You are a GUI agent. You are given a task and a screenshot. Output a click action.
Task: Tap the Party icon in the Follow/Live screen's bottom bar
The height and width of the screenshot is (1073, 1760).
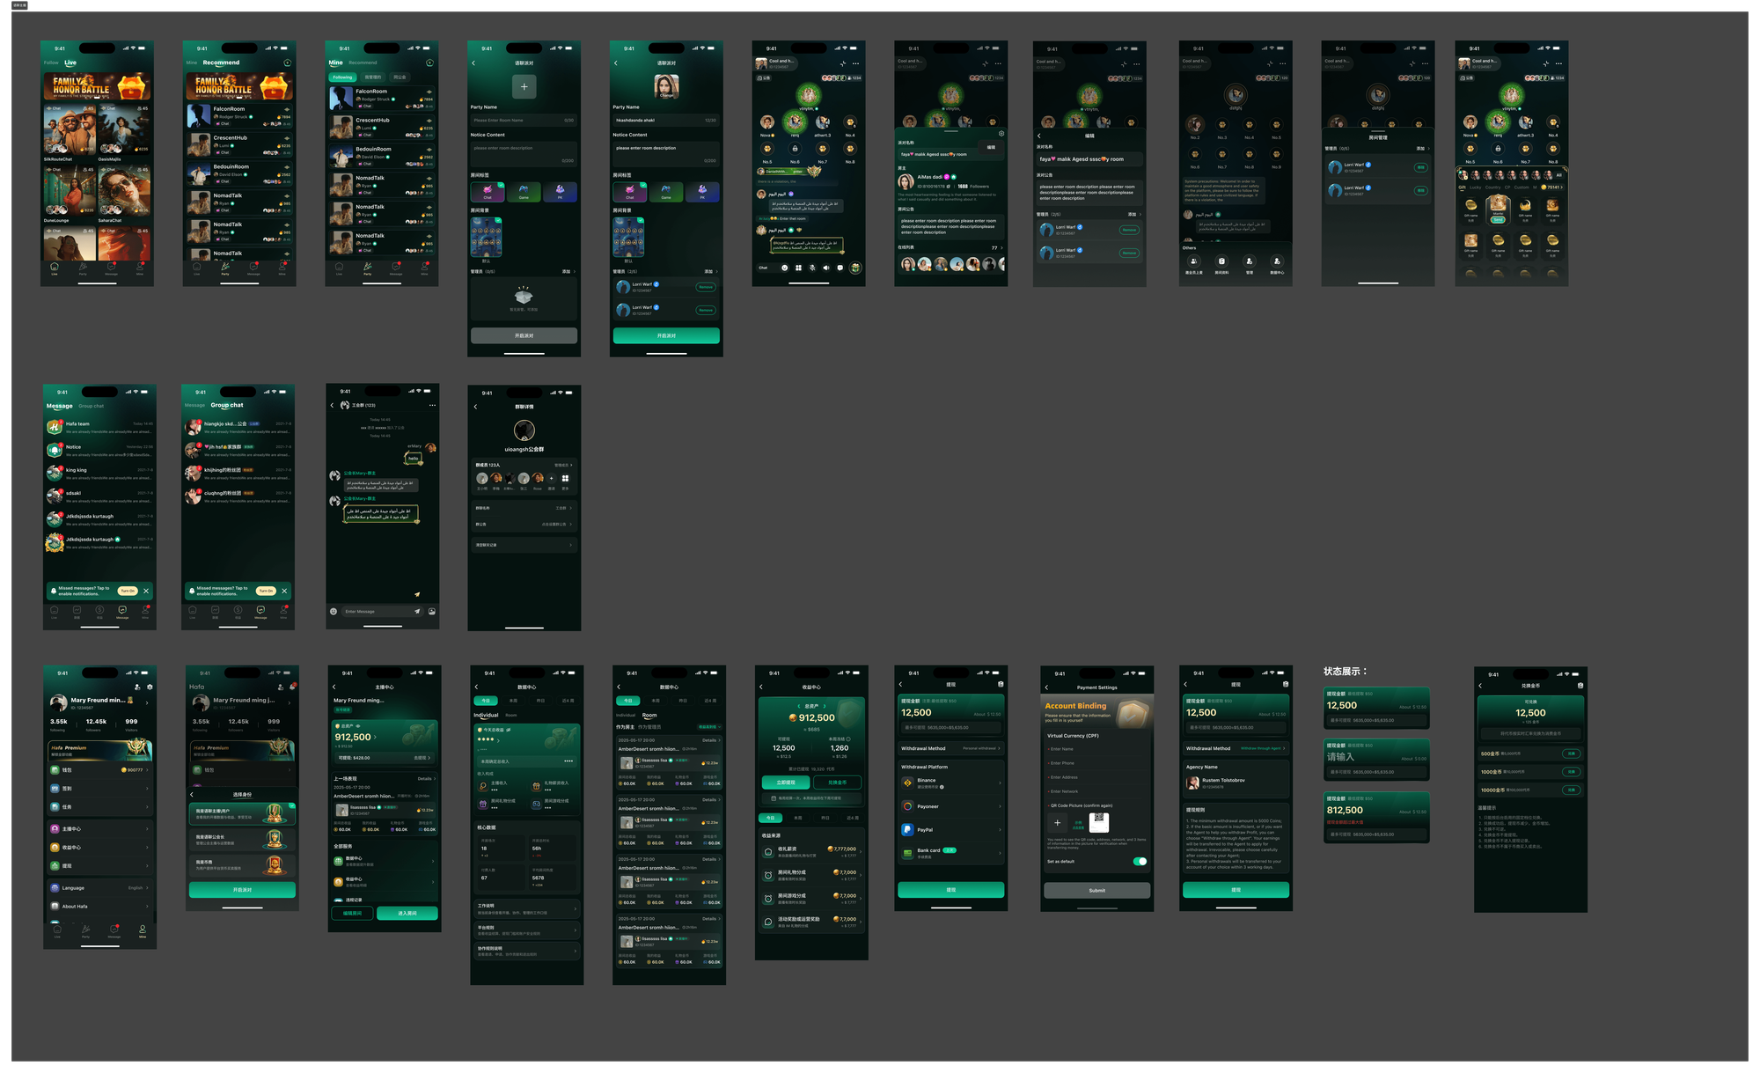coord(83,267)
